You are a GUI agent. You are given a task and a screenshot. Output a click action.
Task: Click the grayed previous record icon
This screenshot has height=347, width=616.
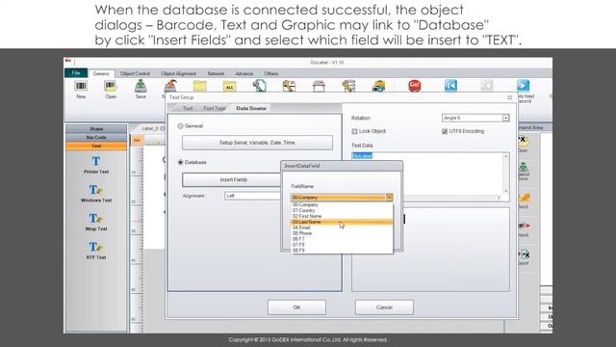[x=487, y=86]
